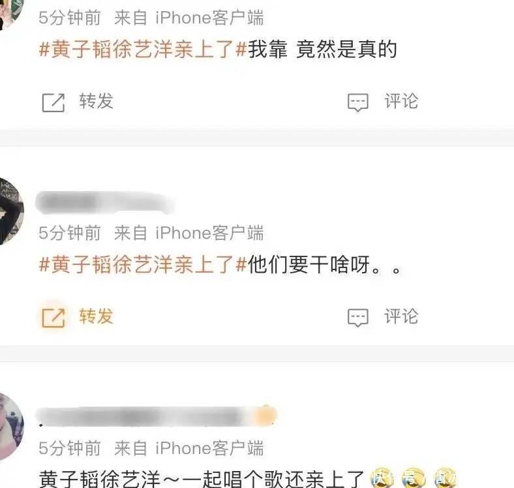Open hashtag #黄子韬徐艺洋亲上了# in first post
The width and height of the screenshot is (514, 488).
[x=143, y=50]
